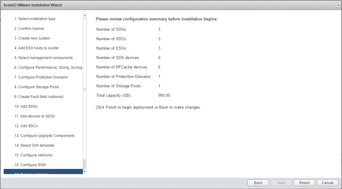Screen dimensions: 342x189
Task: Open step 2 Confirm license
Action: tap(29, 29)
